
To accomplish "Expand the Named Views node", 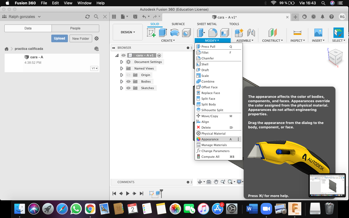I will click(x=122, y=68).
